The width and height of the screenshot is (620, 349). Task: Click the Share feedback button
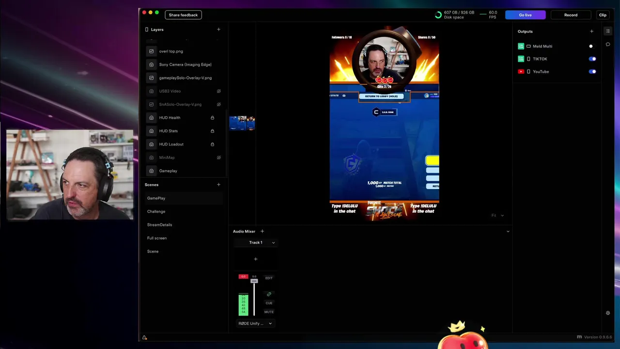183,15
